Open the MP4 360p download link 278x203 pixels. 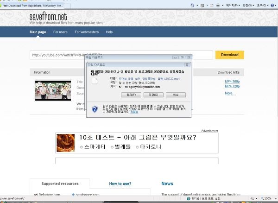point(232,82)
